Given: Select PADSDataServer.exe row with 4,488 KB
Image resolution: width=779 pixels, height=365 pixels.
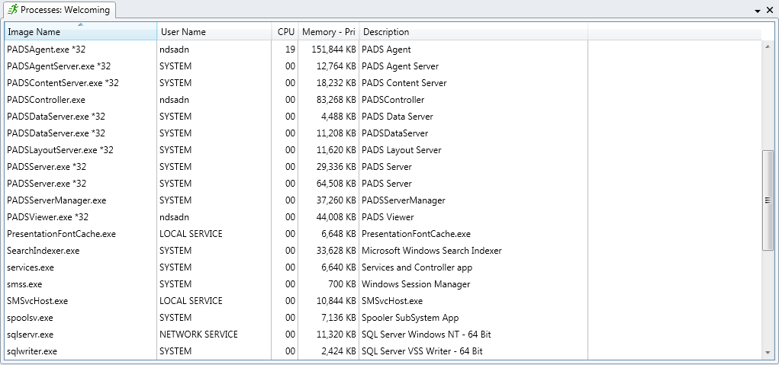Looking at the screenshot, I should [383, 117].
